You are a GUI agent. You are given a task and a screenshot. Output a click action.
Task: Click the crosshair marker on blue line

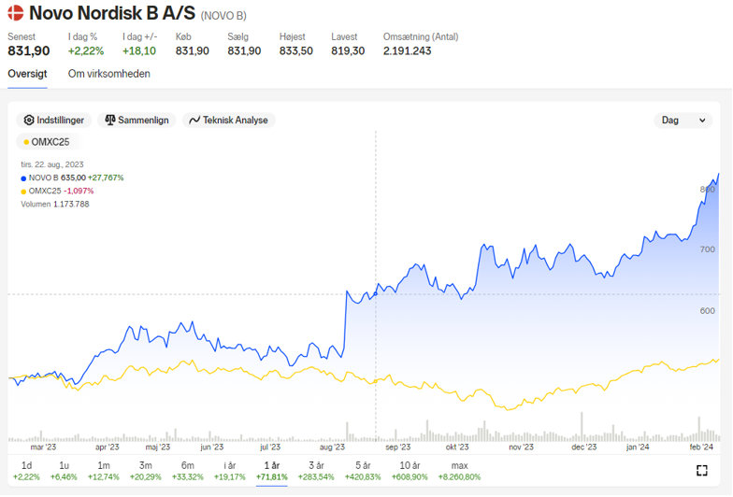376,293
